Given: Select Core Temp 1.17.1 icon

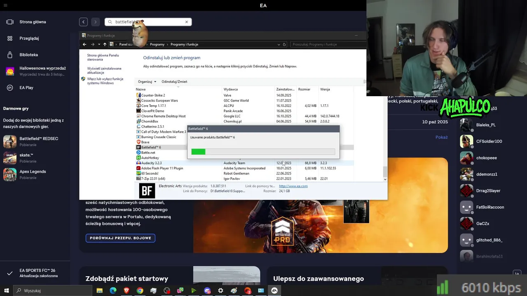Looking at the screenshot, I should pos(138,106).
